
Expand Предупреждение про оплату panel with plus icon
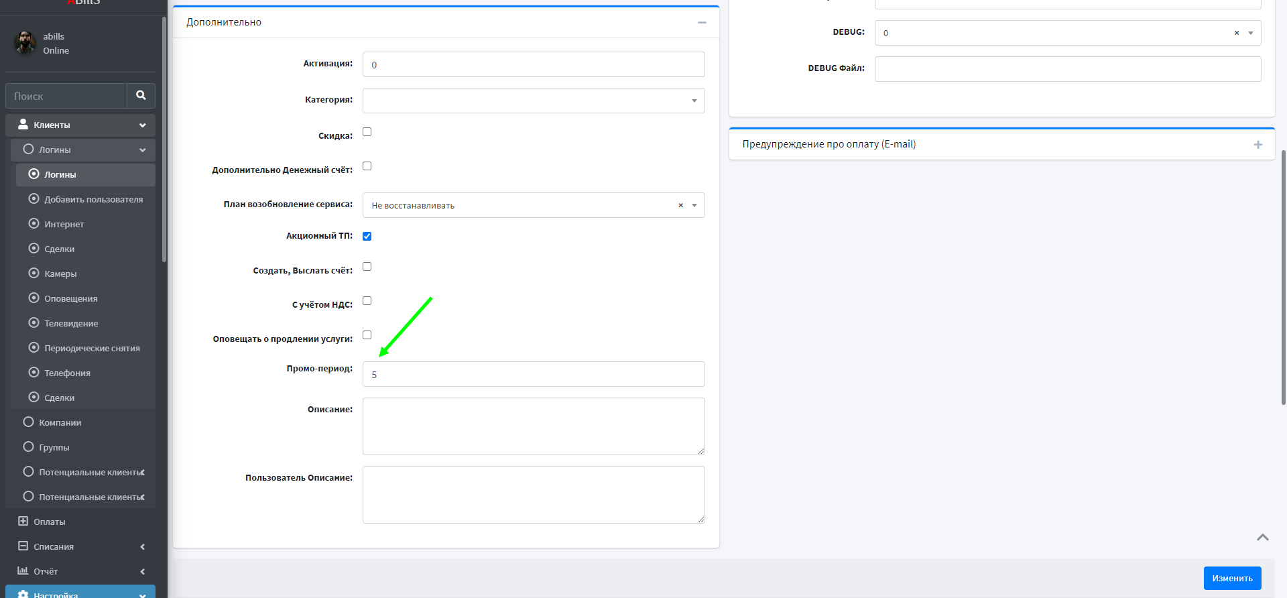(1258, 145)
